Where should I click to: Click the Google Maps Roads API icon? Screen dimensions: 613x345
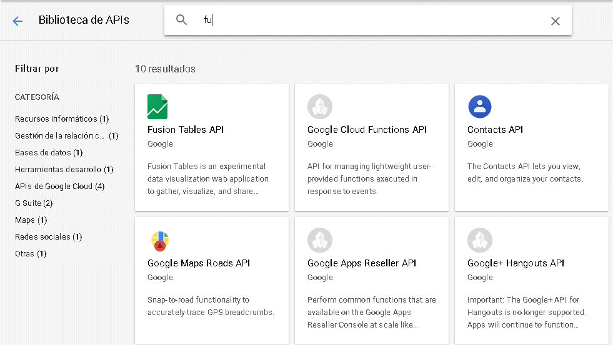160,241
